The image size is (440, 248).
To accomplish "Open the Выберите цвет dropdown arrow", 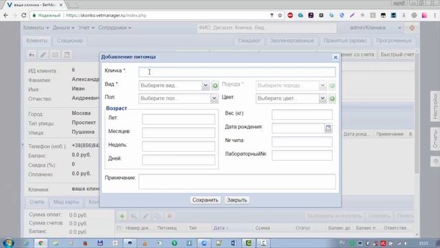I will 322,99.
